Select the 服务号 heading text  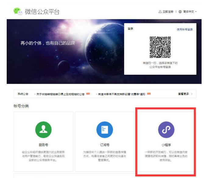44,145
